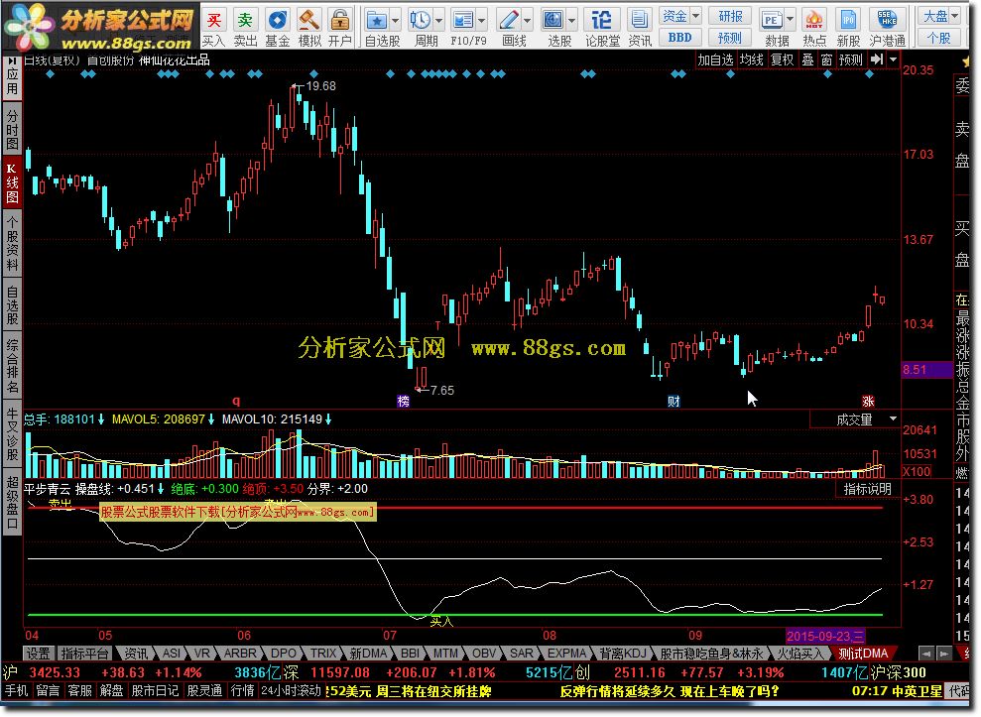This screenshot has width=981, height=717.
Task: Click the toolbar 预测 button
Action: [730, 38]
